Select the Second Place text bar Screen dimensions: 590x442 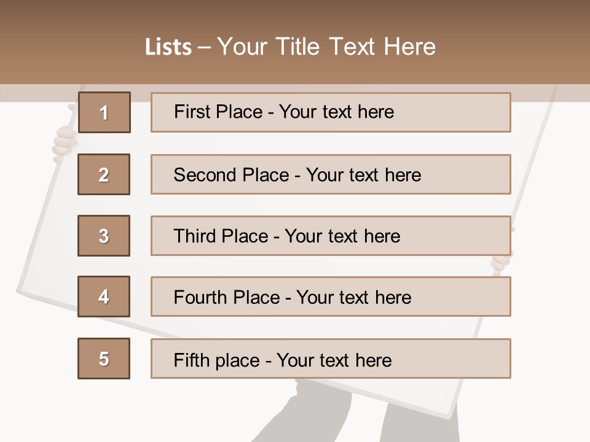331,174
